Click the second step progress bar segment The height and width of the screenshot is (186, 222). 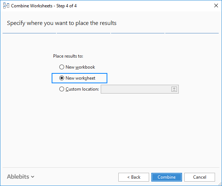(x=84, y=33)
